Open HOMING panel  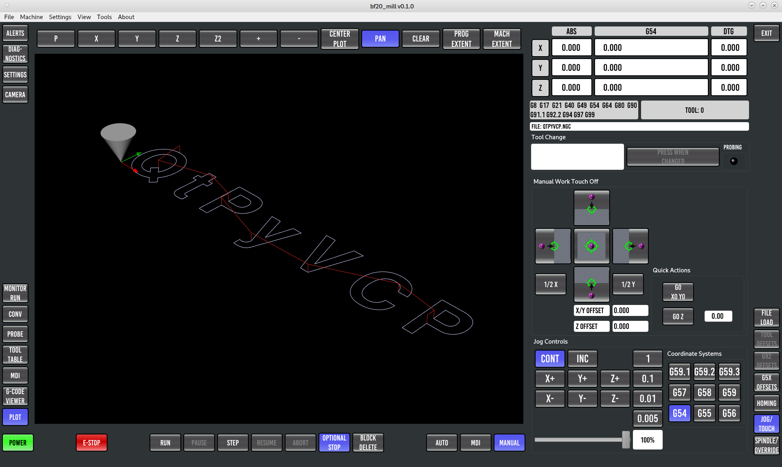tap(767, 403)
